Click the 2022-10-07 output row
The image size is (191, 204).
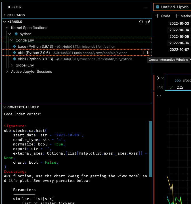[x=179, y=49]
